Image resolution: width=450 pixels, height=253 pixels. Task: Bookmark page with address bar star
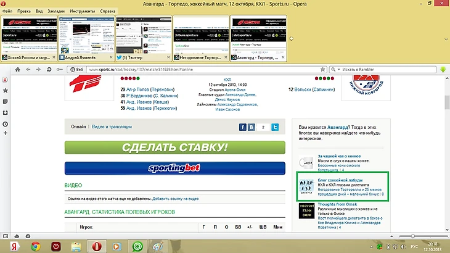pos(322,70)
